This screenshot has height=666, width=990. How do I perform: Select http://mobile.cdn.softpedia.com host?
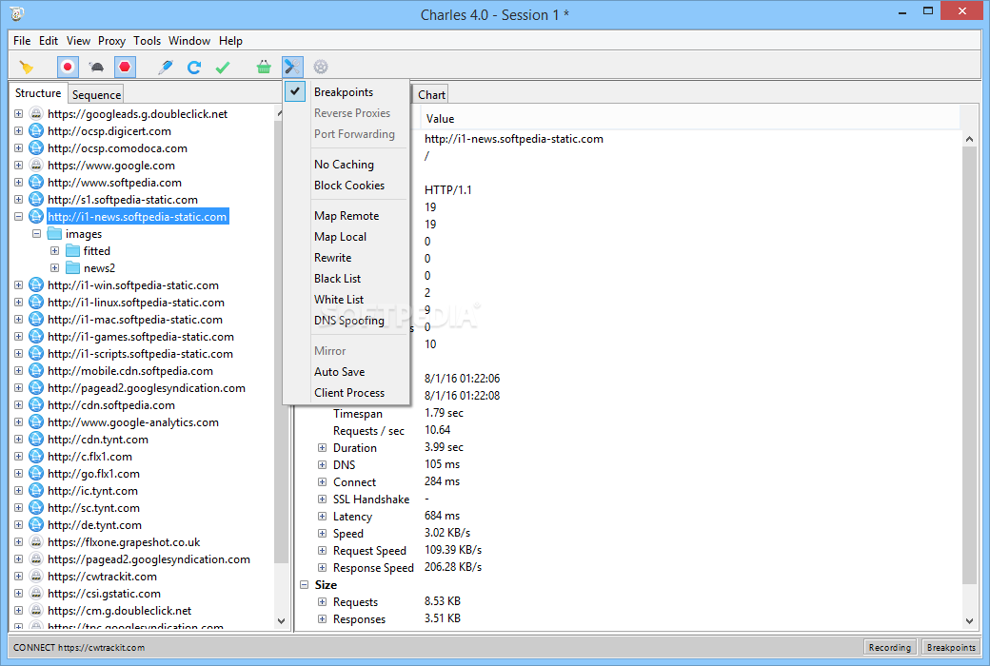point(130,370)
